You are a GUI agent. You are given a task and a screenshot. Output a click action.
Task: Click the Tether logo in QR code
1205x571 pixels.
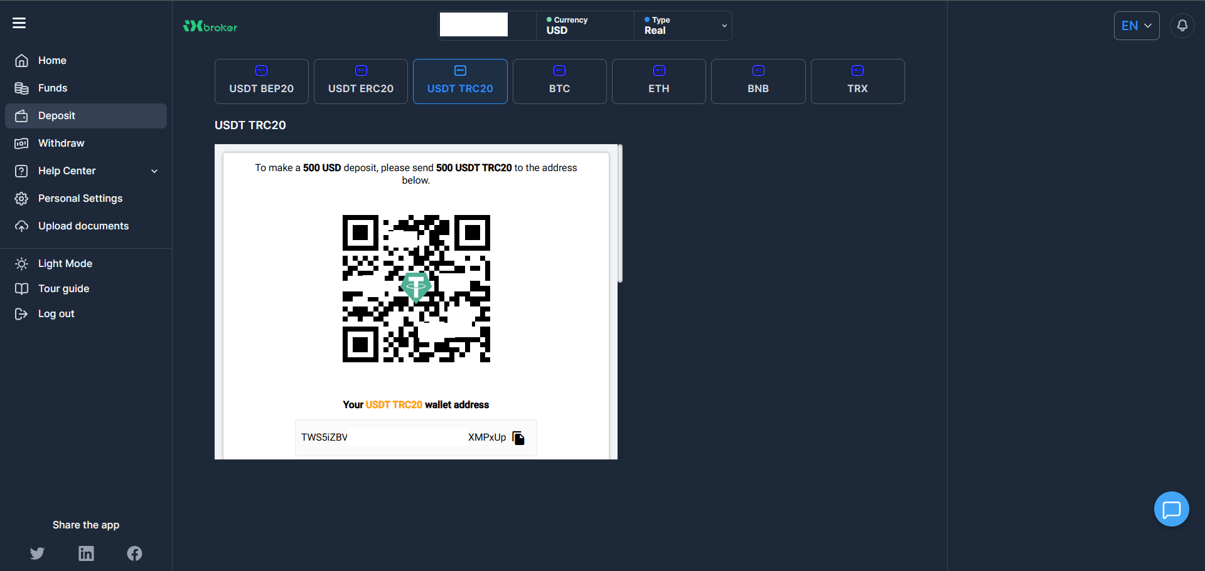[416, 287]
